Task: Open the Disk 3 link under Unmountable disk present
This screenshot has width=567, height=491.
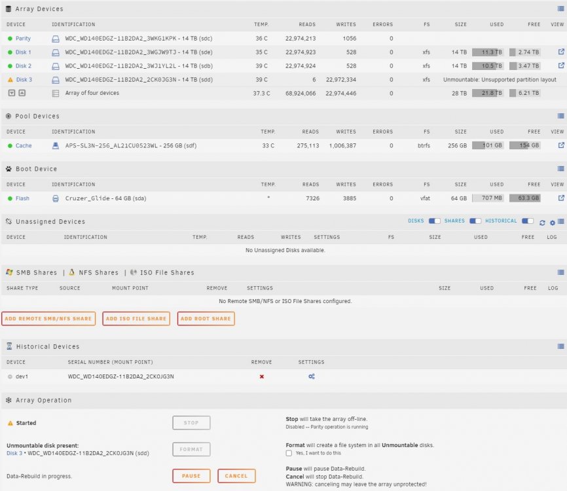Action: point(14,453)
